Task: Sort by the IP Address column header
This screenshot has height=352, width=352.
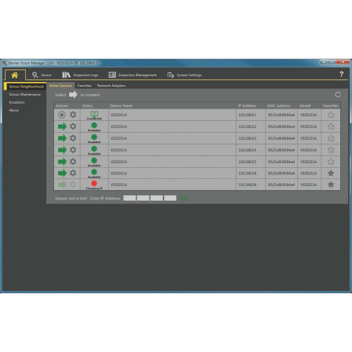Action: click(247, 106)
